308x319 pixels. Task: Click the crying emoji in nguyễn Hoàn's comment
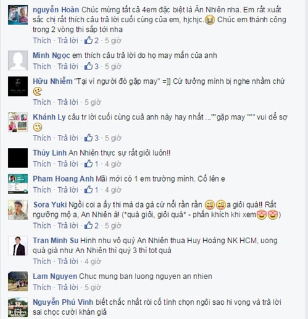210,20
